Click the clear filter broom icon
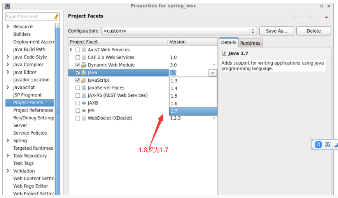Image resolution: width=338 pixels, height=198 pixels. coord(56,17)
